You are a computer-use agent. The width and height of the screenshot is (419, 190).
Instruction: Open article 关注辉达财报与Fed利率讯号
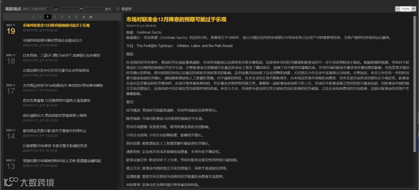(x=63, y=86)
